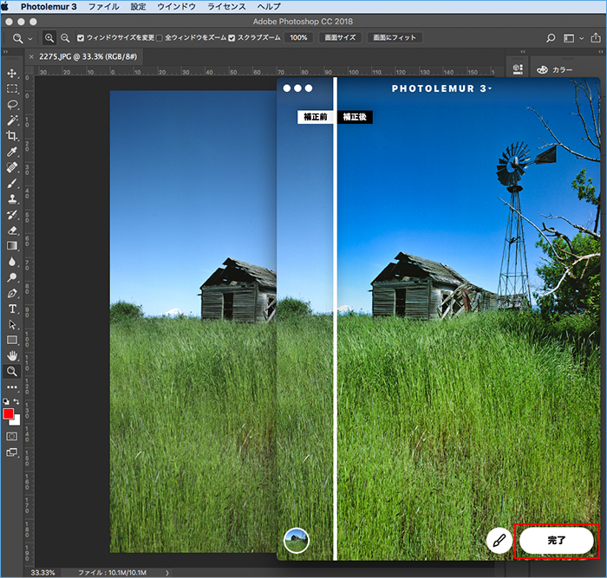Select the Zoom tool in toolbox
Viewport: 607px width, 578px height.
12,372
